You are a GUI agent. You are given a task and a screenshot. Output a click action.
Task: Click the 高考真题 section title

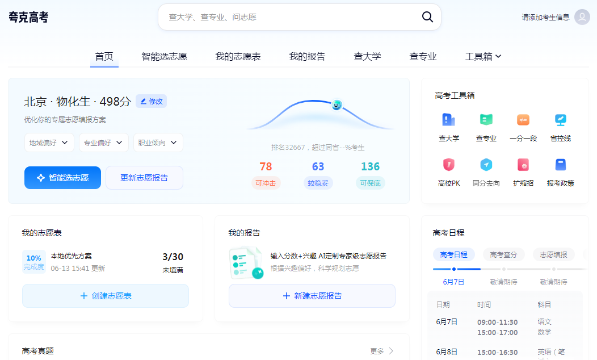point(37,351)
